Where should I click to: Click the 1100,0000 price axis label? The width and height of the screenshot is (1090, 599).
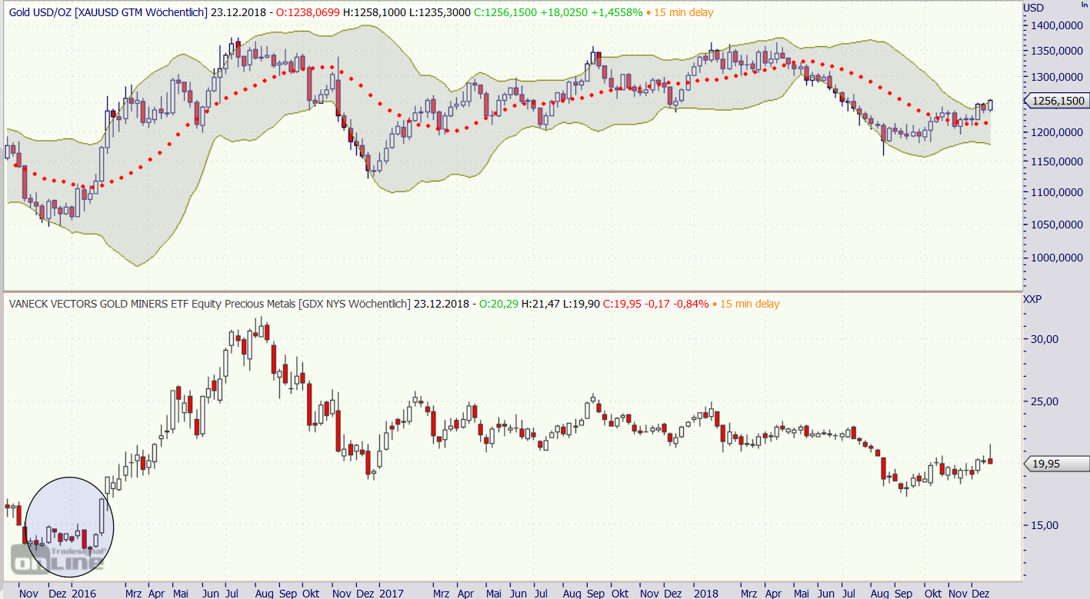pyautogui.click(x=1058, y=192)
